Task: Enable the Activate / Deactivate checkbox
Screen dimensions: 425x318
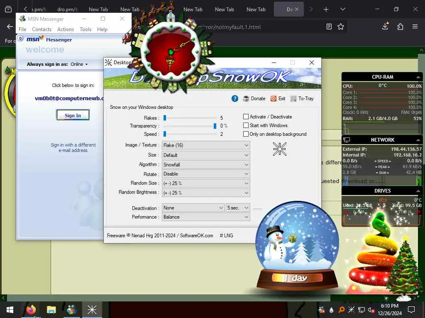Action: (246, 116)
